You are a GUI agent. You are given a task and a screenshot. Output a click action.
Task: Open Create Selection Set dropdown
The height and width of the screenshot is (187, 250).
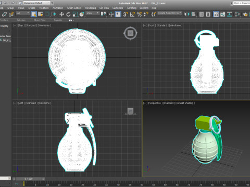(x=170, y=13)
